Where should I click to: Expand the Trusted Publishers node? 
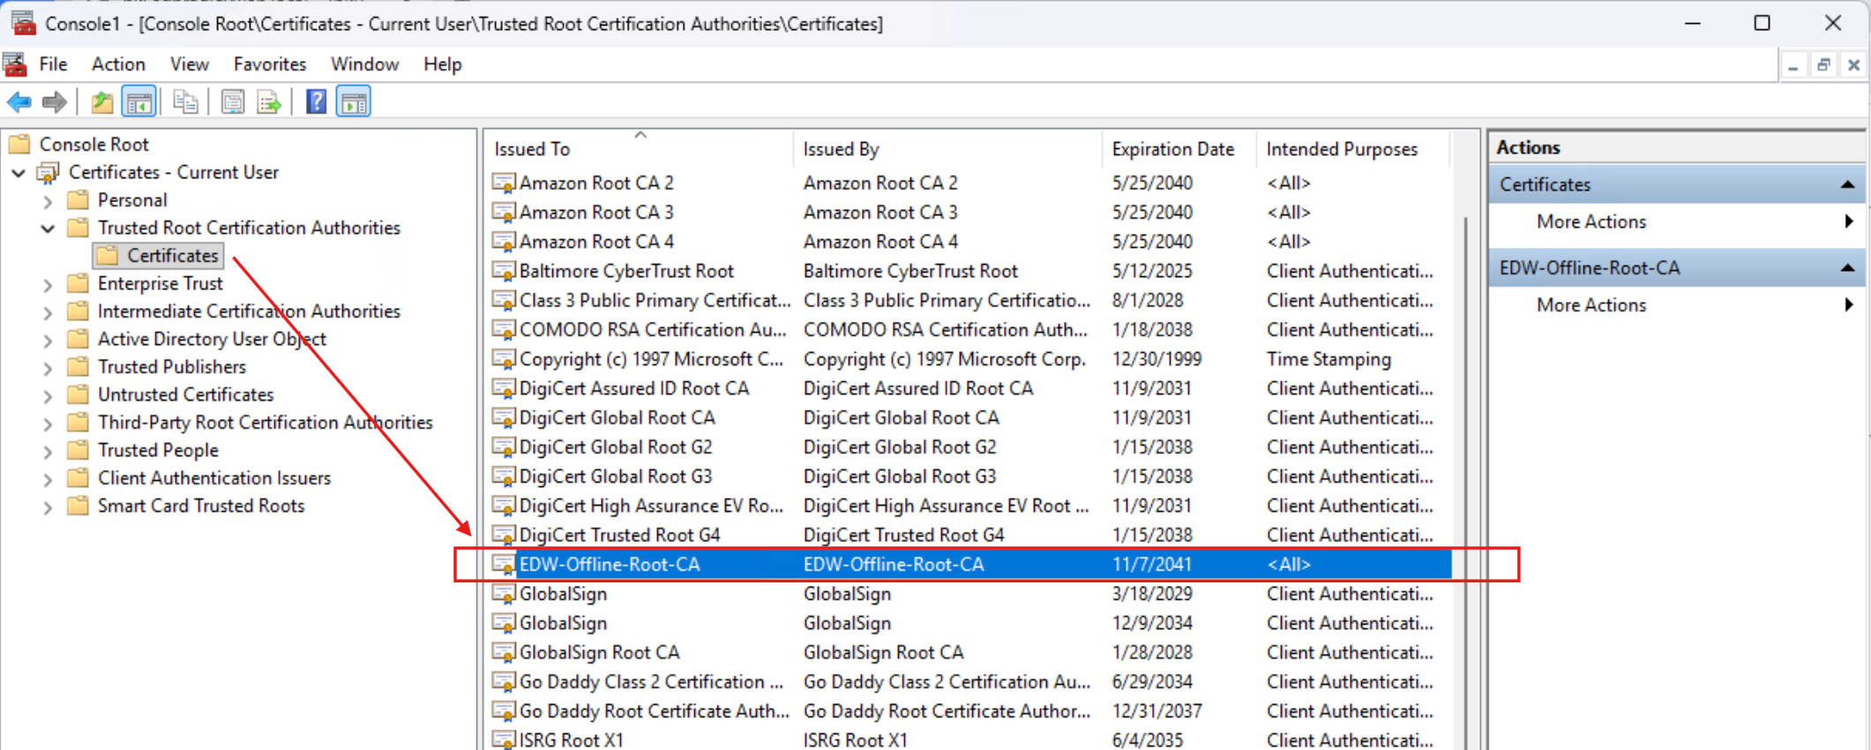[x=49, y=368]
